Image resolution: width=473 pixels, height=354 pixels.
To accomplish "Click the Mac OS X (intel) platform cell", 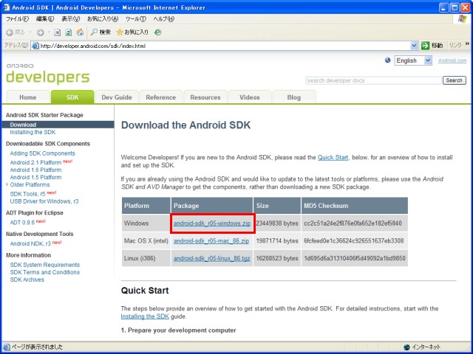I will coord(146,241).
